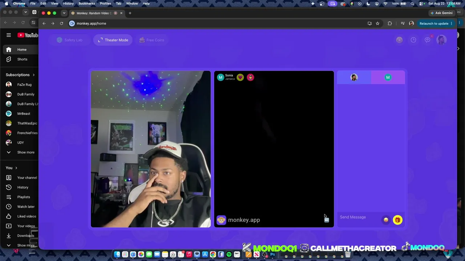Viewport: 465px width, 261px height.
Task: Open the messages chat bubble in Monkey header
Action: click(x=428, y=40)
